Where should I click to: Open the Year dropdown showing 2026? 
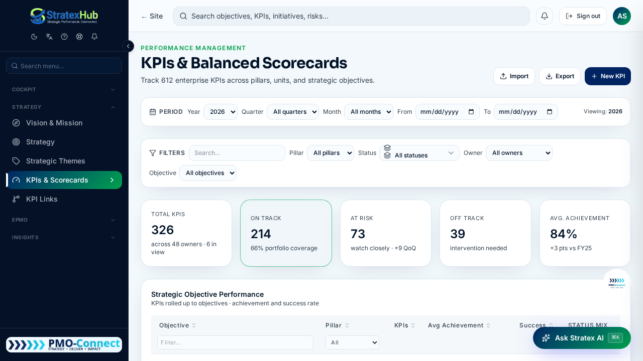point(221,112)
